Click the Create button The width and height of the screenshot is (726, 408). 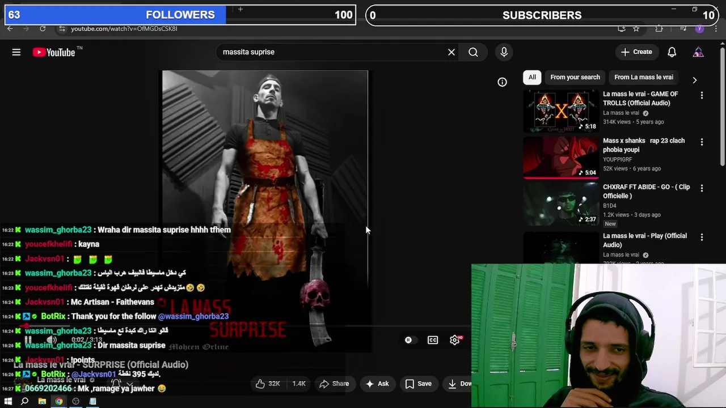[636, 52]
